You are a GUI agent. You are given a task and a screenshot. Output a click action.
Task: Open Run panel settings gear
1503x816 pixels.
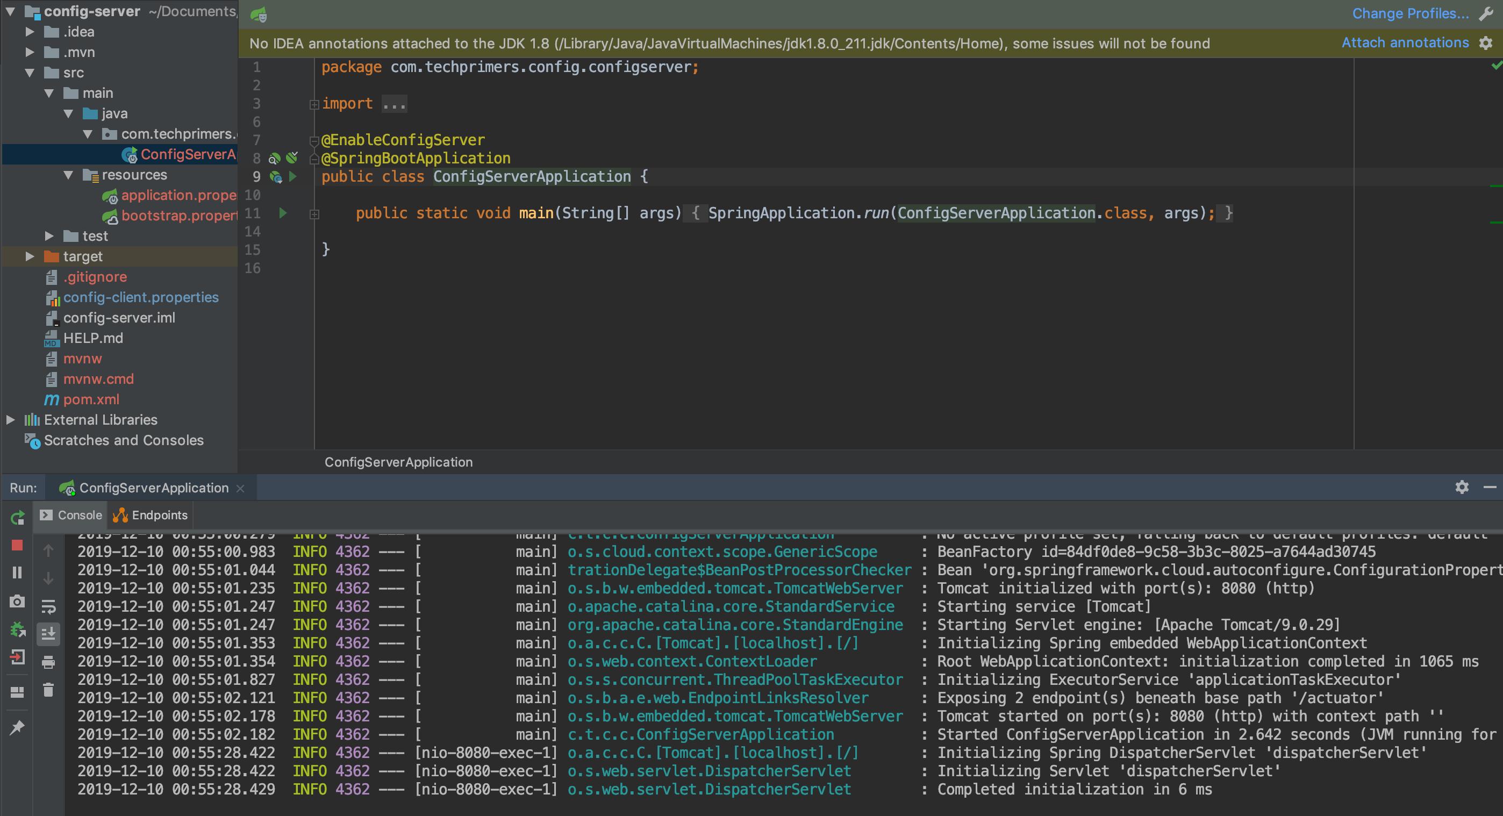[1462, 487]
